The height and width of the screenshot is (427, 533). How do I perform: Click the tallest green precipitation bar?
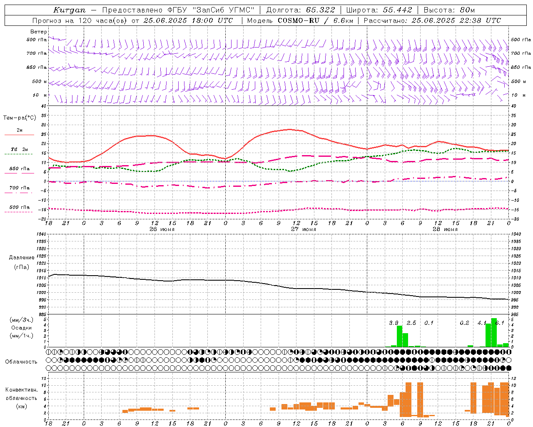pos(494,333)
